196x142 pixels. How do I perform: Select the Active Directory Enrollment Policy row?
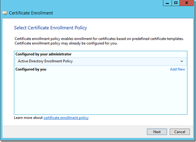[x=101, y=61]
